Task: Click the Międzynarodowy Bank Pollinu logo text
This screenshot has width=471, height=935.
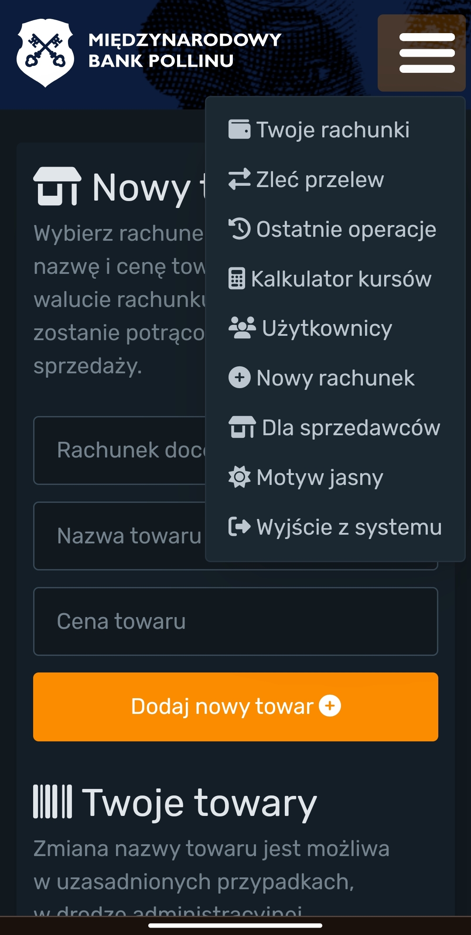Action: (x=184, y=51)
